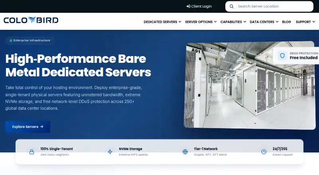
Task: Expand the Support chevron
Action: pos(314,22)
